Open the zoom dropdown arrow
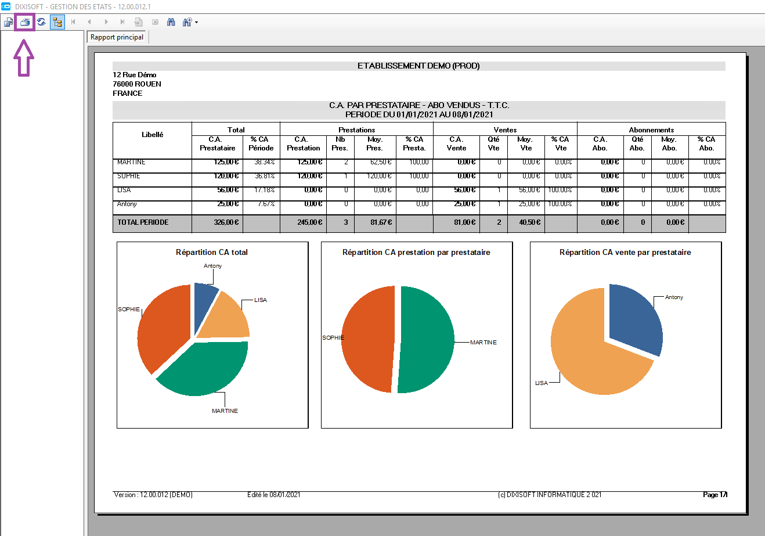The width and height of the screenshot is (765, 536). point(197,22)
